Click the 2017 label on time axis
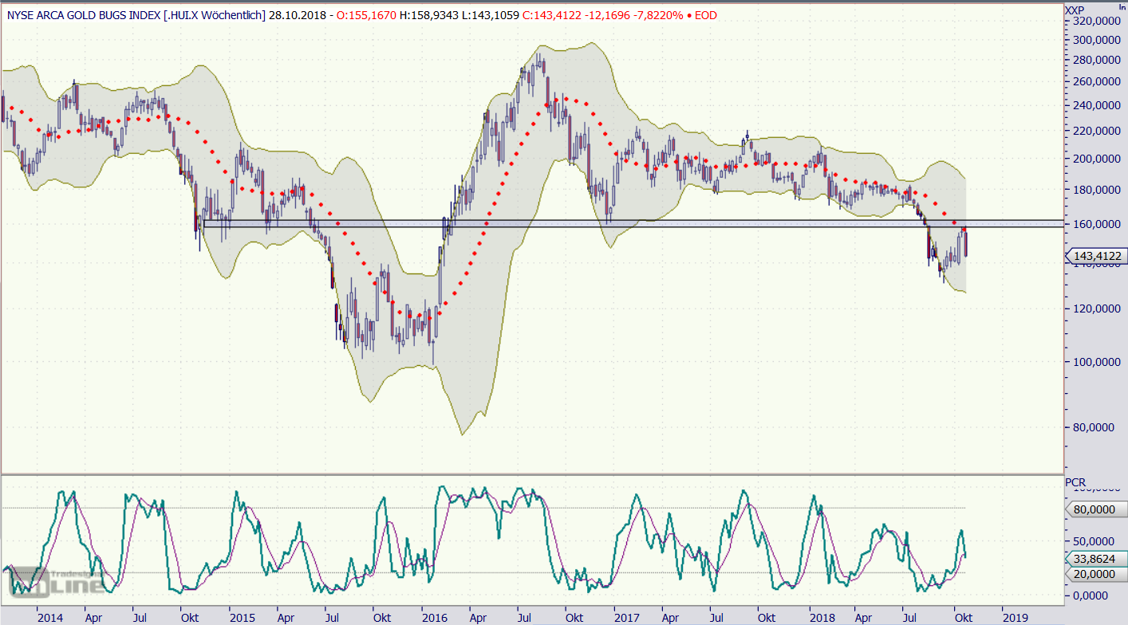This screenshot has width=1128, height=625. click(627, 618)
